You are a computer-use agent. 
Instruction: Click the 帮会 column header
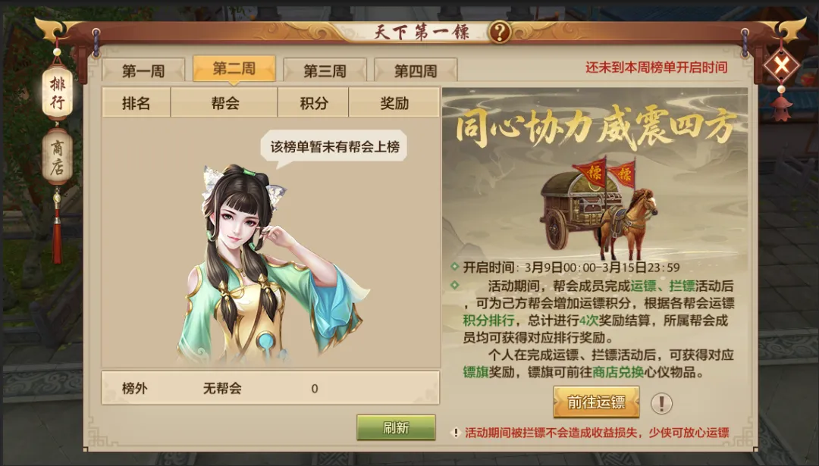(224, 103)
